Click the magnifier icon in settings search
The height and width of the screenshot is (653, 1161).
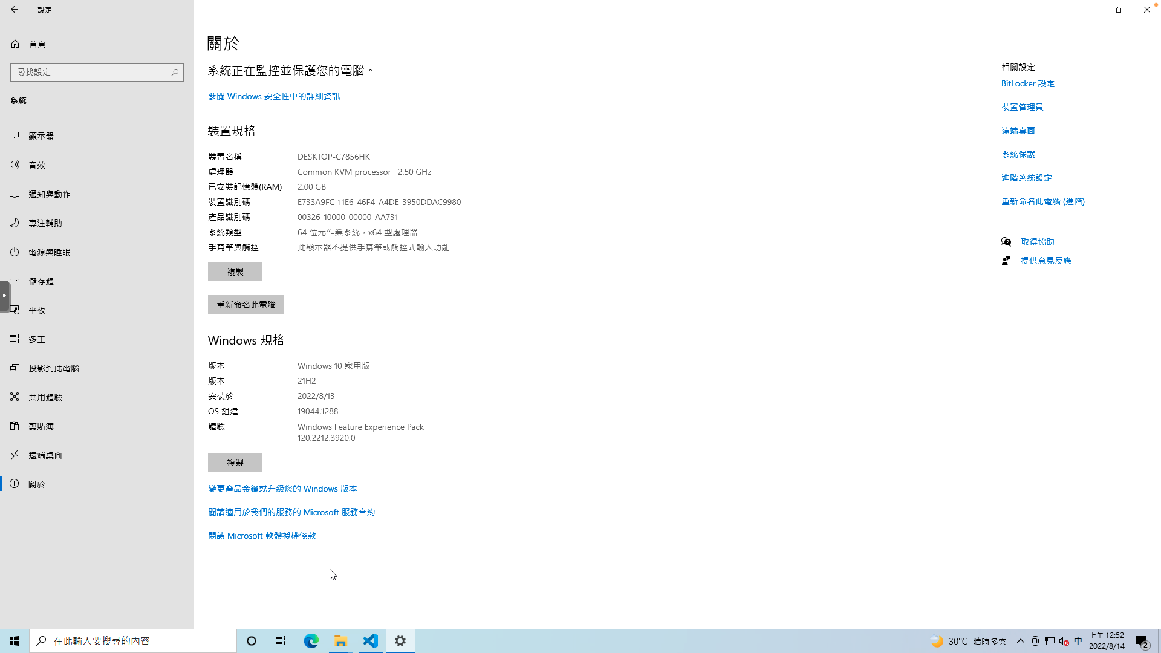[175, 72]
